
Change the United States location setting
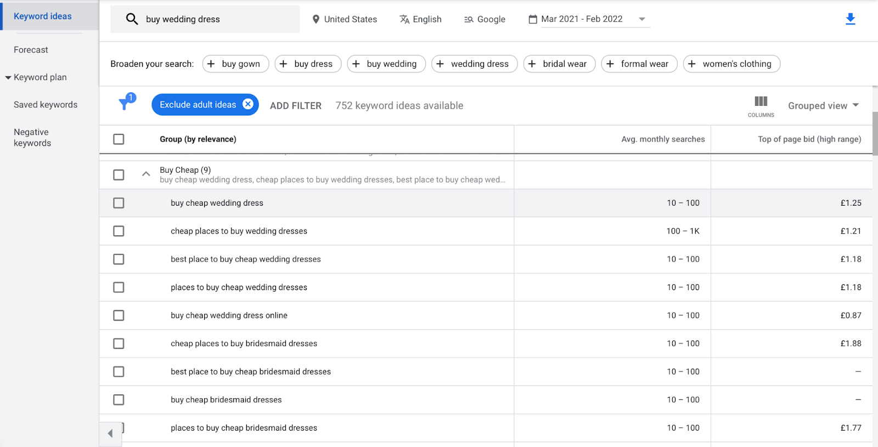345,19
